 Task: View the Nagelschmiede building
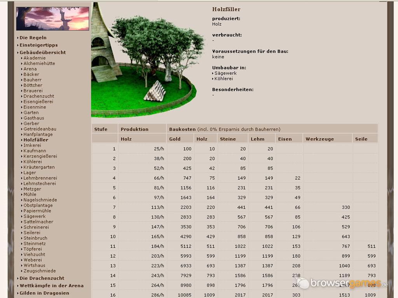coord(40,200)
